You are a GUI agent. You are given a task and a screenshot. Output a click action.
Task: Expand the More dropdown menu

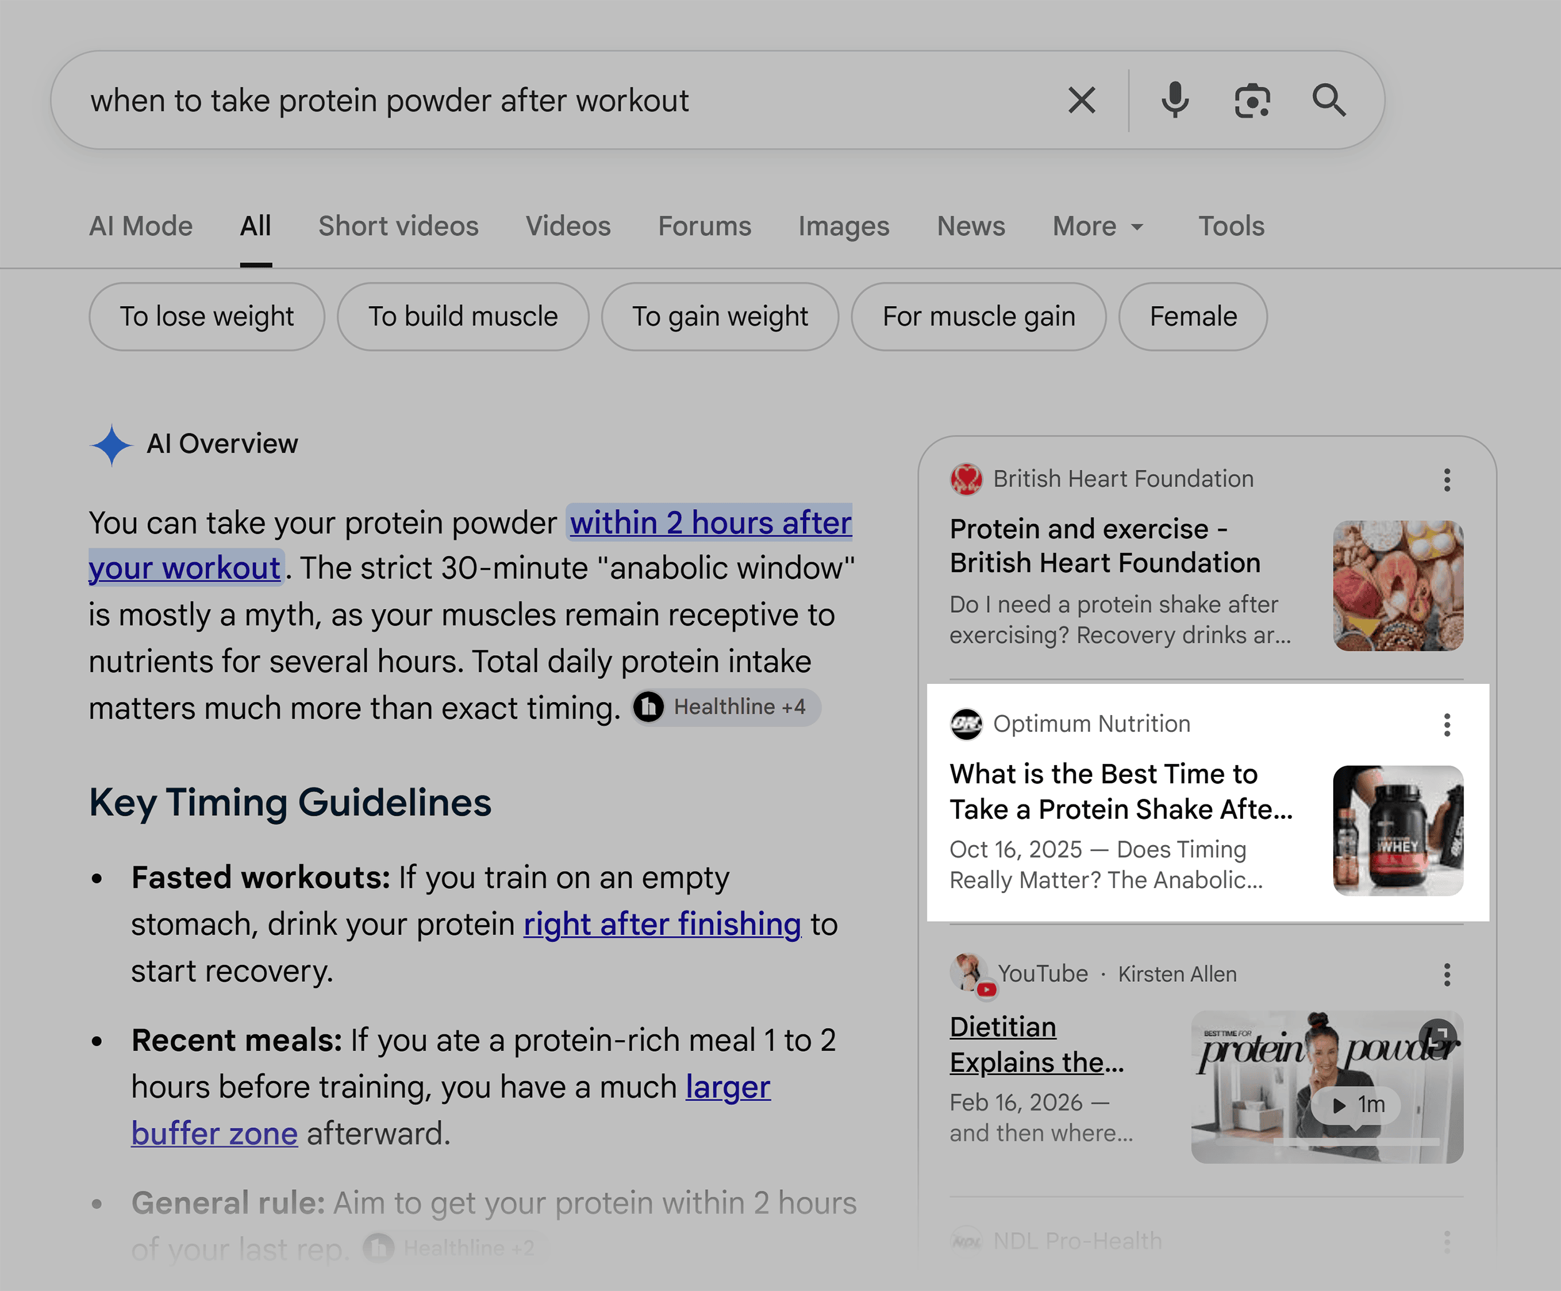tap(1098, 226)
